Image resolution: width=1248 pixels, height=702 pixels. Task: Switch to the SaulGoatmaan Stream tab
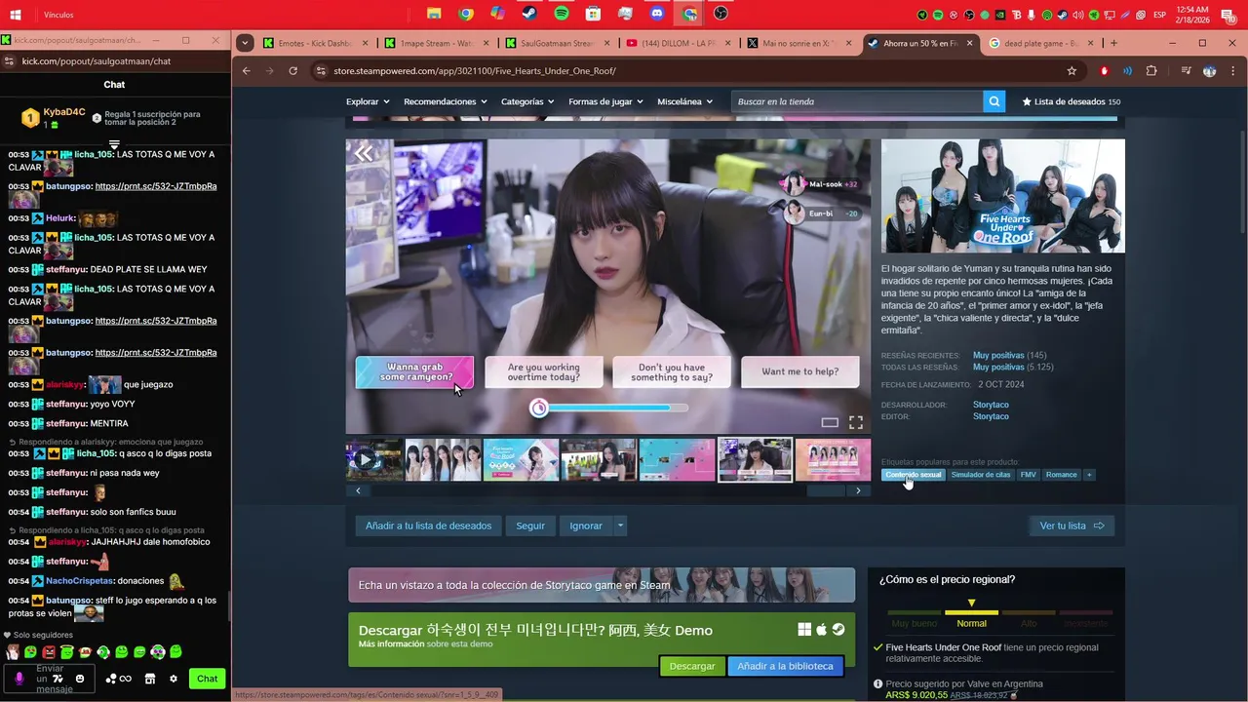point(556,43)
